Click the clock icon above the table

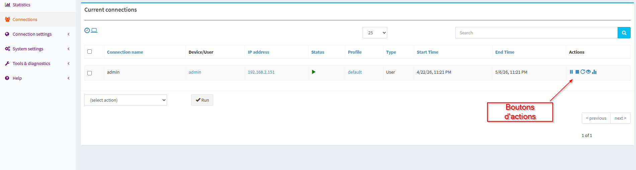pos(87,30)
